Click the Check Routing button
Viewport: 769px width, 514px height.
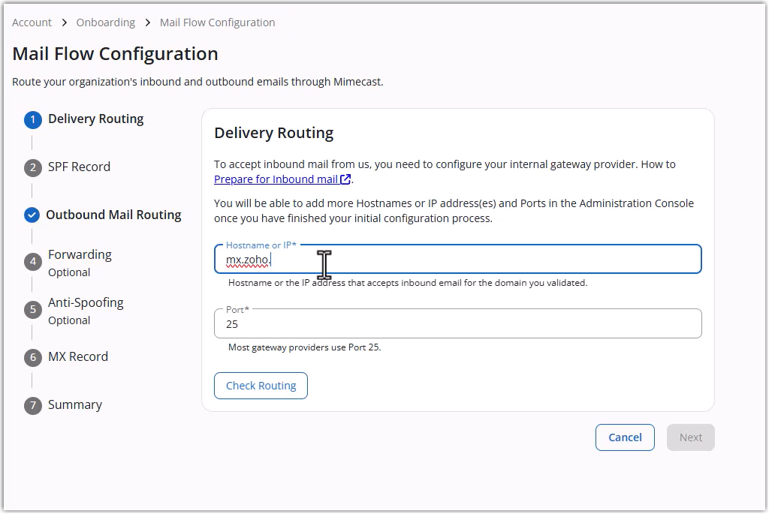[x=261, y=385]
